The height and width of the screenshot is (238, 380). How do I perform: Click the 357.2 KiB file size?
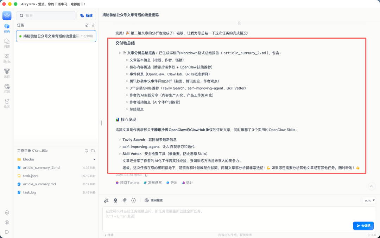(88, 176)
